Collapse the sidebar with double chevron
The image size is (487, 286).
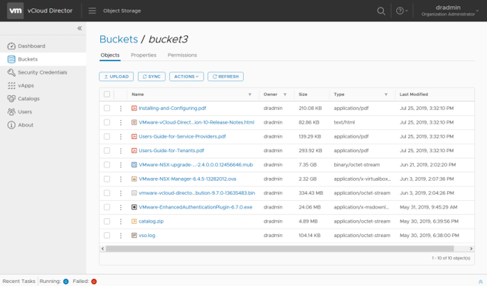[x=79, y=28]
